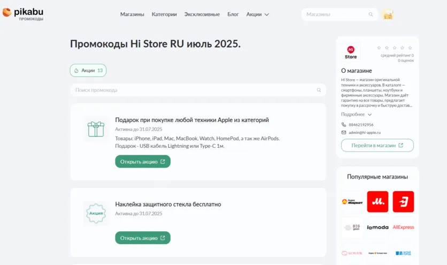Open the user avatar in header

click(x=388, y=14)
